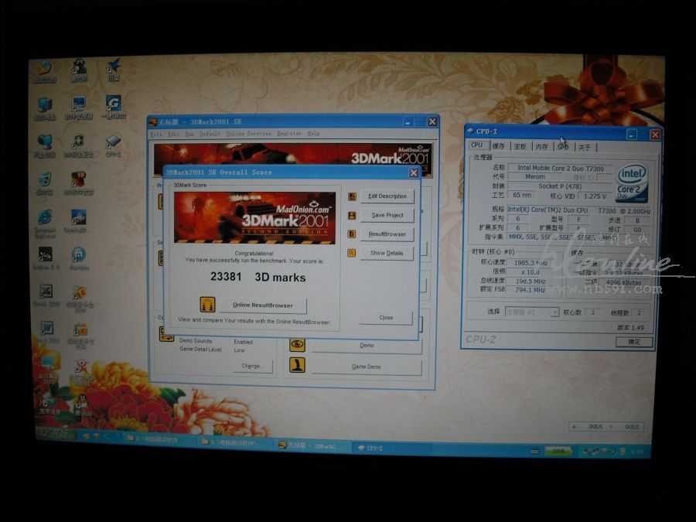Click the Edit Description pencil icon

click(x=352, y=196)
